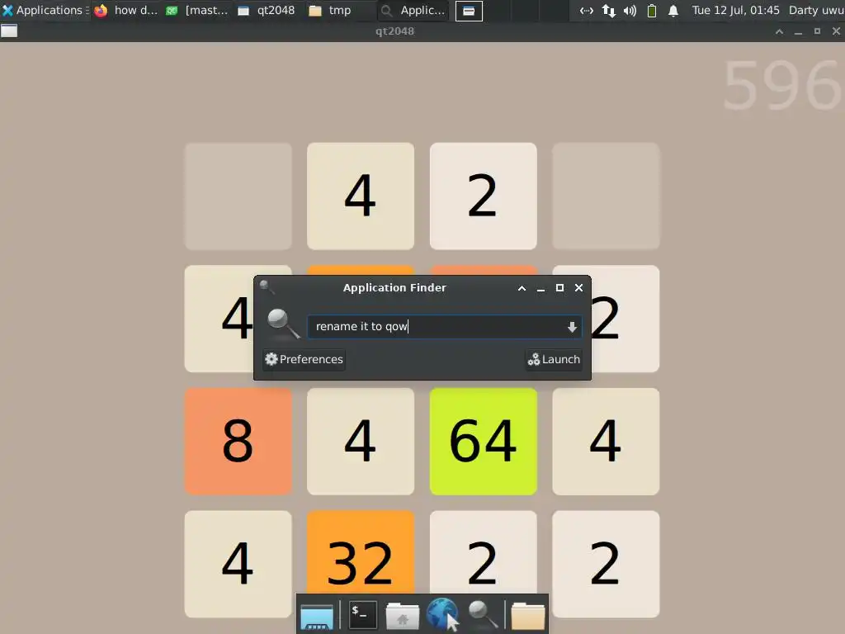Click the qt2048 window menu icon
This screenshot has height=634, width=845.
point(9,31)
